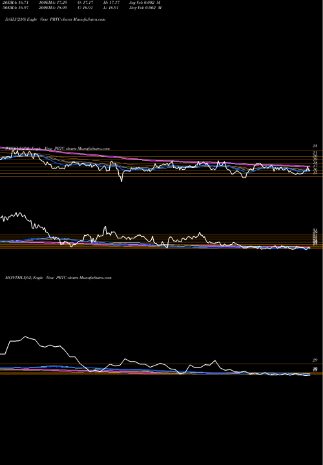Click the MONTHLY(62) Eagle View chart title
323x465 pixels.
pyautogui.click(x=58, y=278)
